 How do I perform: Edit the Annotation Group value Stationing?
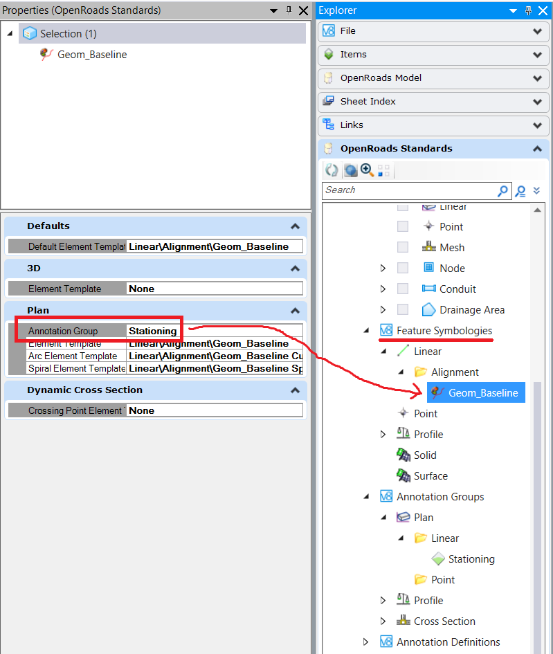(x=215, y=331)
